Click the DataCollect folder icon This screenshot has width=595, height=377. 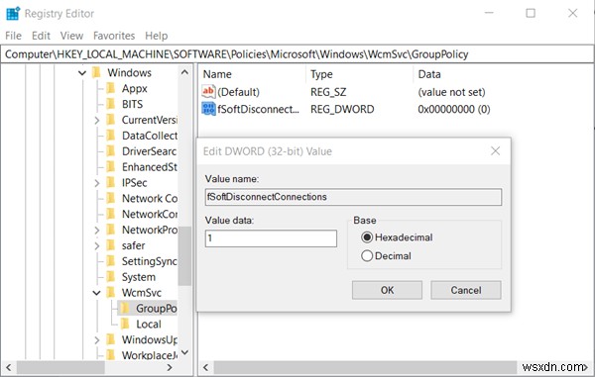tap(111, 136)
